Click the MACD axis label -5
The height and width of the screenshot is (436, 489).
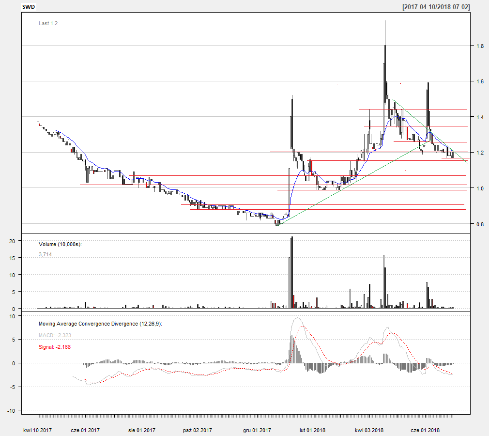point(12,387)
